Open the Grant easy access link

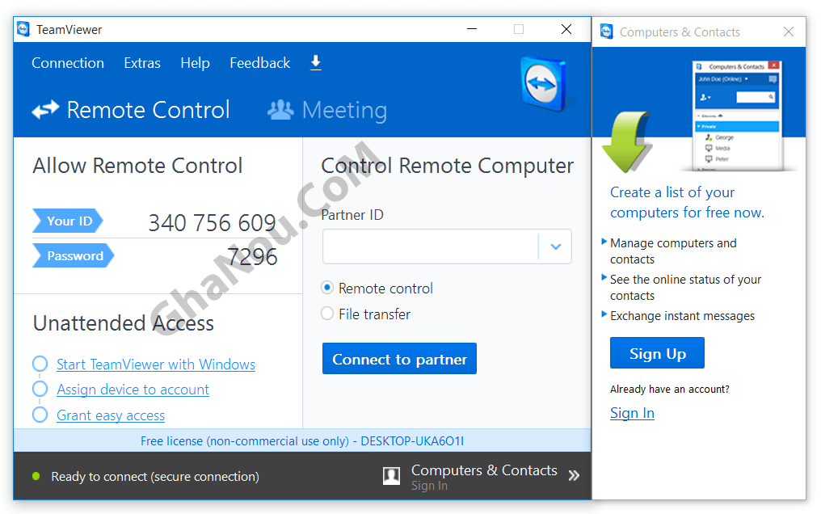pos(111,415)
